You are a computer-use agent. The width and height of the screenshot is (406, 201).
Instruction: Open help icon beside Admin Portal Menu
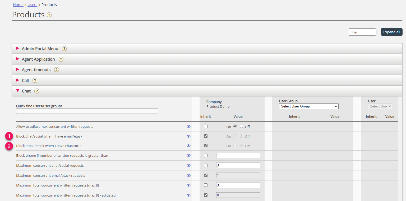(64, 49)
